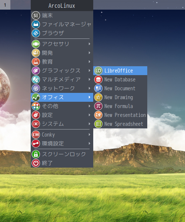
Task: Select New Formula entry
Action: click(120, 106)
